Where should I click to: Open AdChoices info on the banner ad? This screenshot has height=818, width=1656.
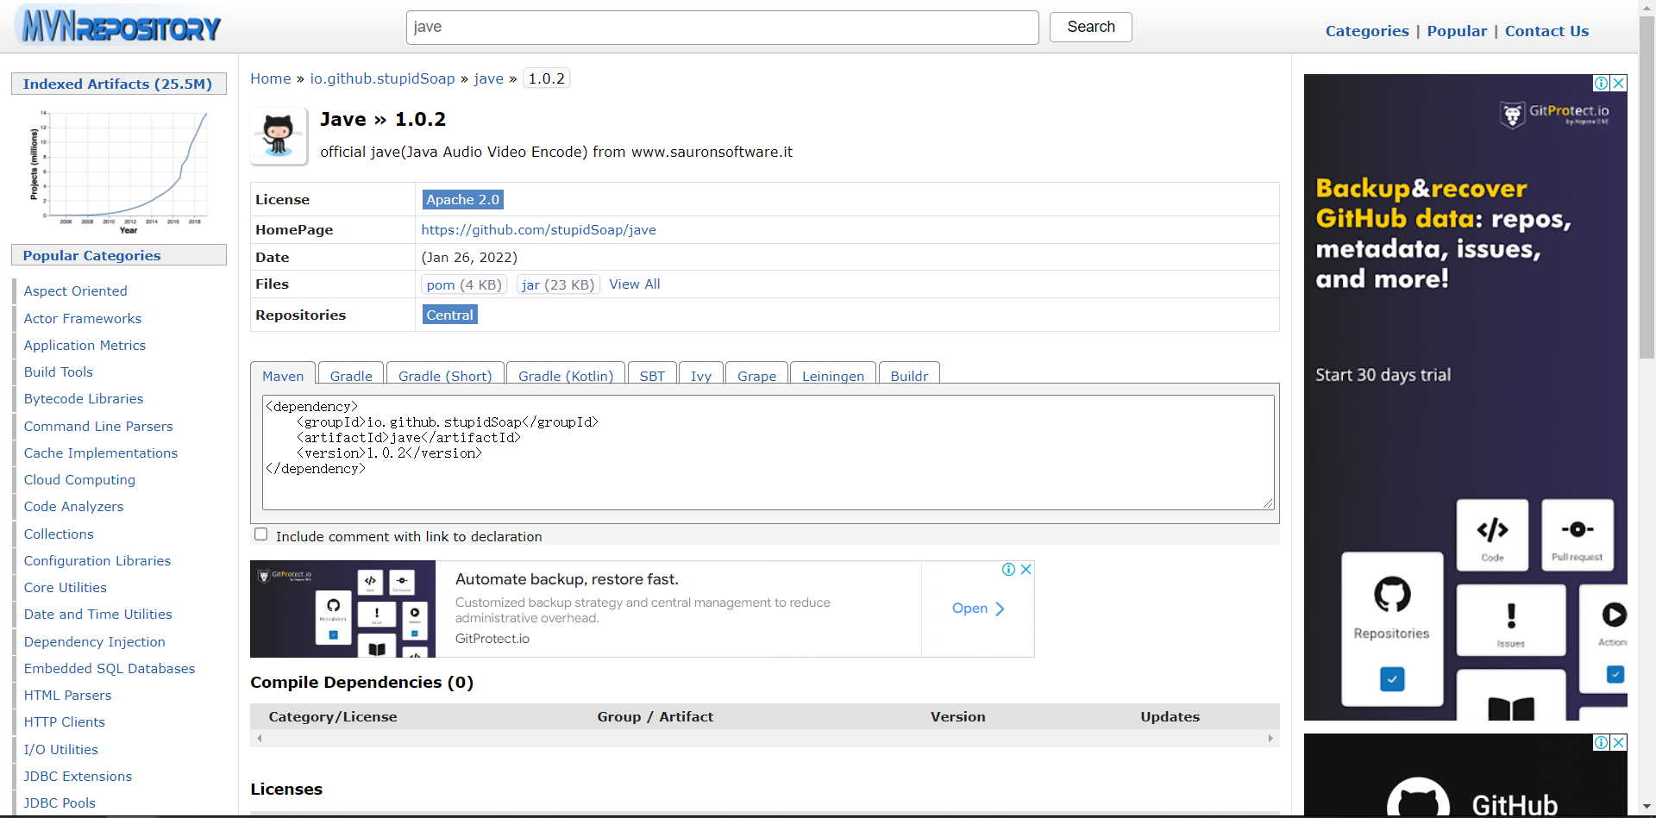(x=1009, y=569)
